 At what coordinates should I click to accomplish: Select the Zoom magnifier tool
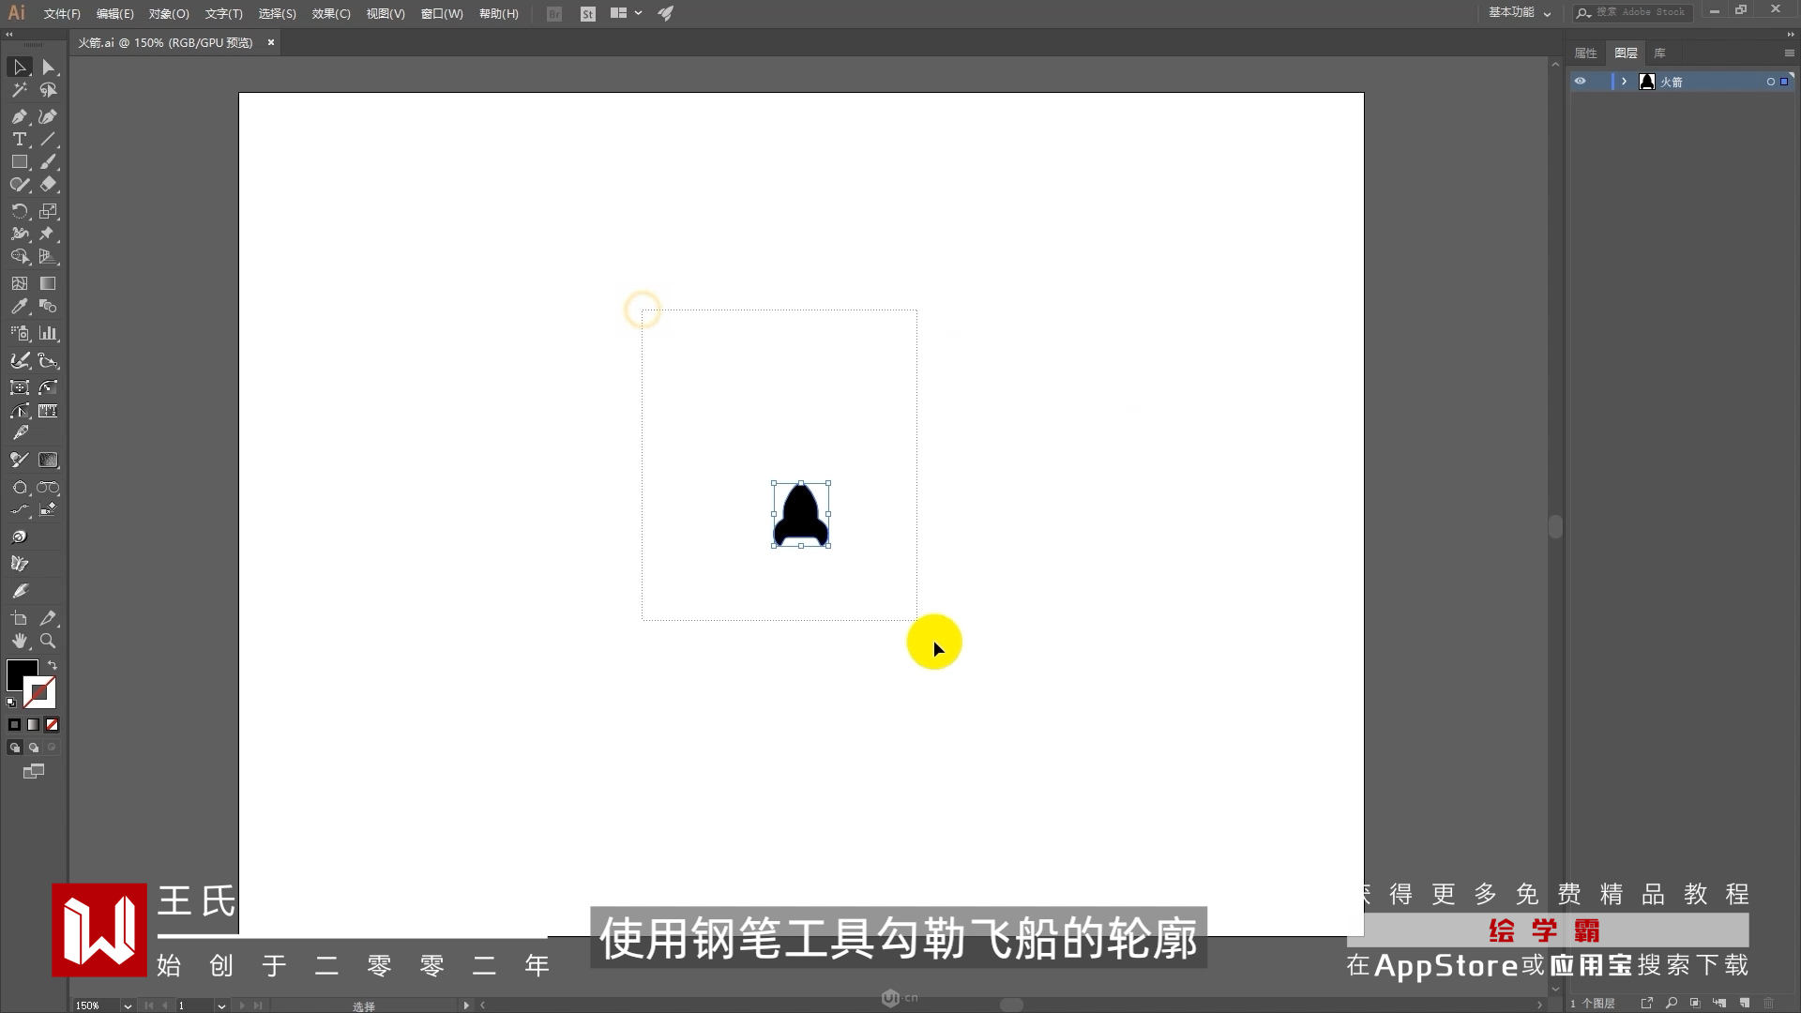[48, 642]
